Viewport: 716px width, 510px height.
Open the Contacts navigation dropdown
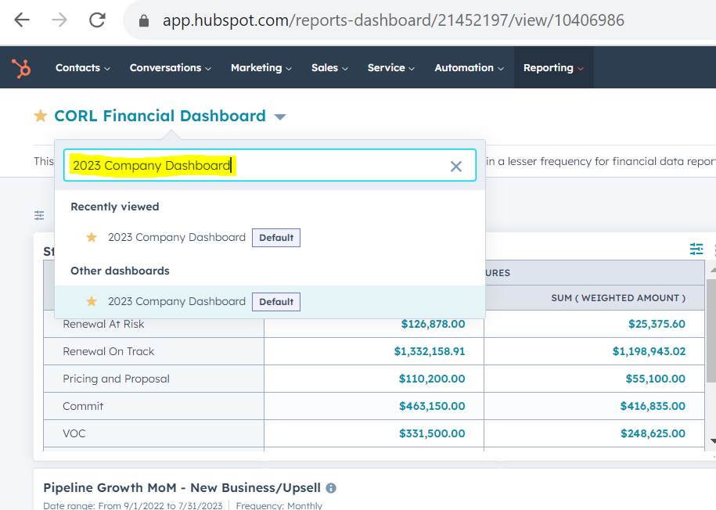click(82, 68)
